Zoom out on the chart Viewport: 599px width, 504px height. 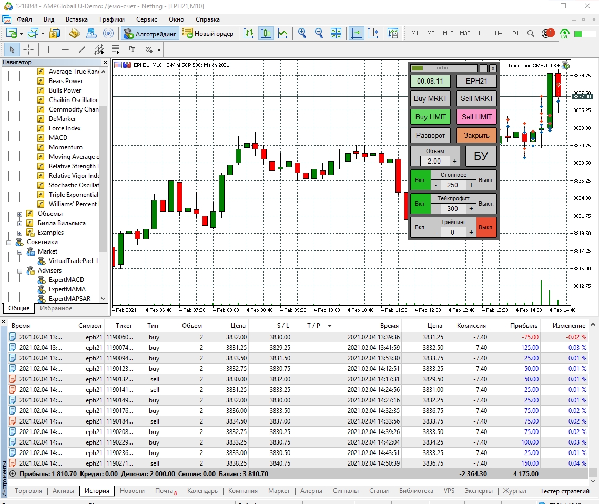(319, 34)
